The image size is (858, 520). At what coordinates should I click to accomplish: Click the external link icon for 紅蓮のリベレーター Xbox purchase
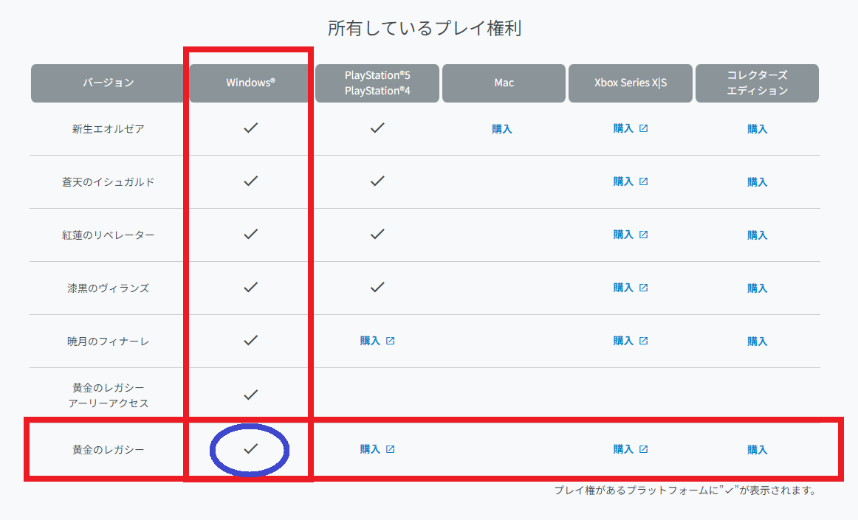click(x=645, y=235)
